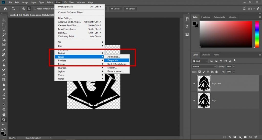The height and width of the screenshot is (140, 262).
Task: Select the Healing Brush tool
Action: click(4, 55)
